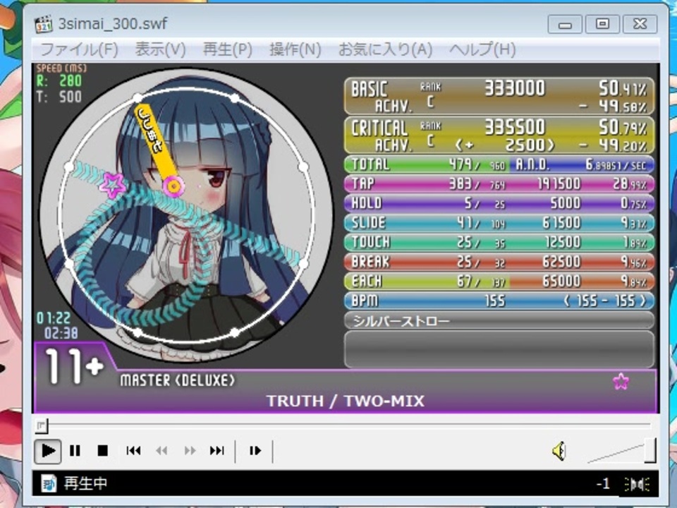Click the fast-forward control
677x508 pixels.
(188, 451)
